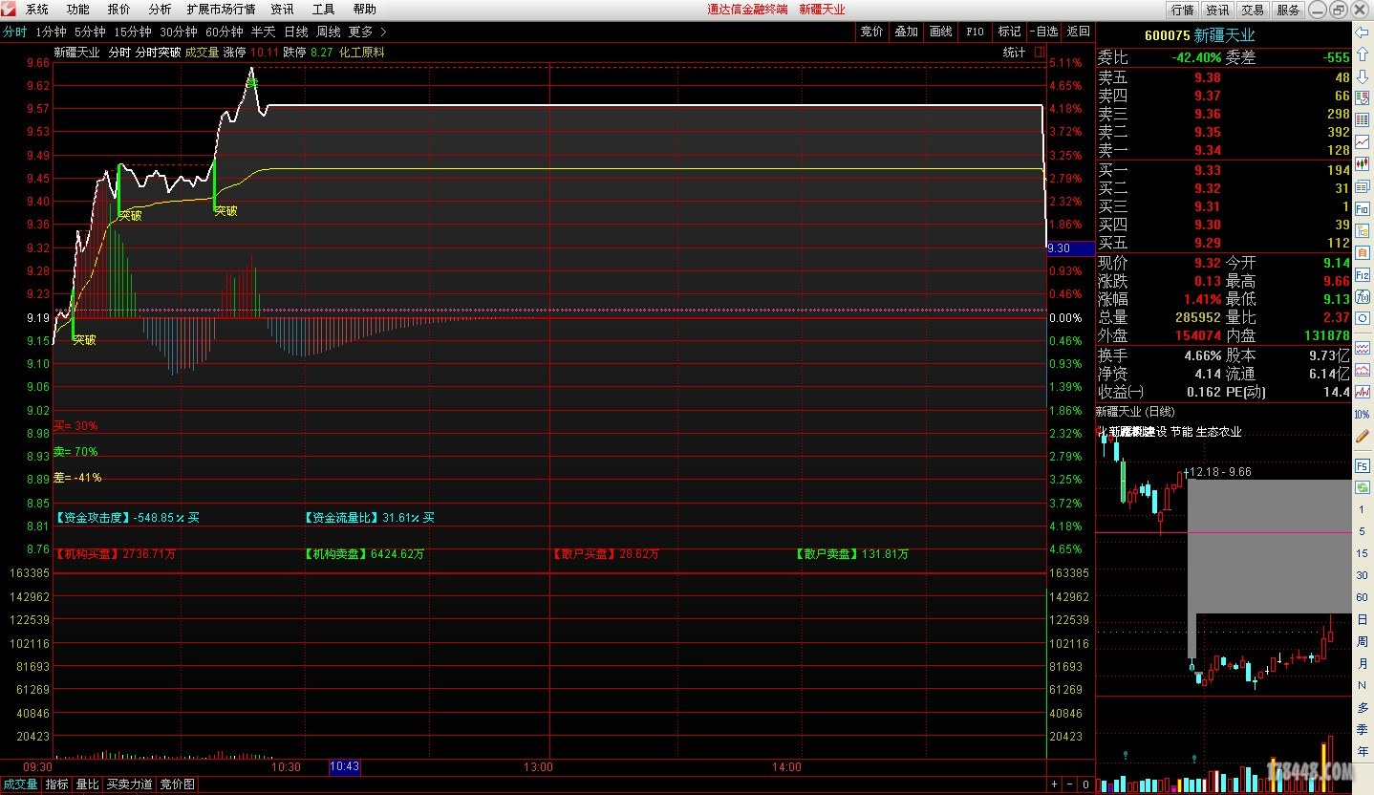Click the 分时突破 indicator name
1374x795 pixels.
[x=158, y=53]
